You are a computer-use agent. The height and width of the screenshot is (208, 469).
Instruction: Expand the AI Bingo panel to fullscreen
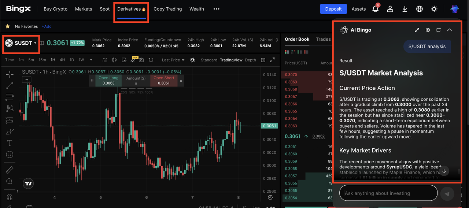pos(417,30)
